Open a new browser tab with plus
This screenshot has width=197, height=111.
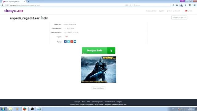coord(29,2)
